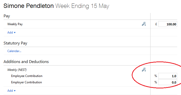Click the % symbol beside Employer Contribution value

(156, 82)
